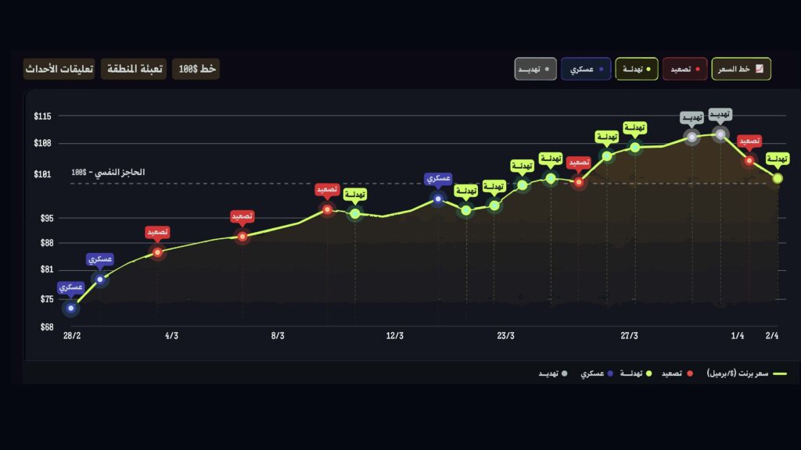This screenshot has height=450, width=801.
Task: Toggle the تصعيد filter chip in top bar
Action: pyautogui.click(x=684, y=69)
